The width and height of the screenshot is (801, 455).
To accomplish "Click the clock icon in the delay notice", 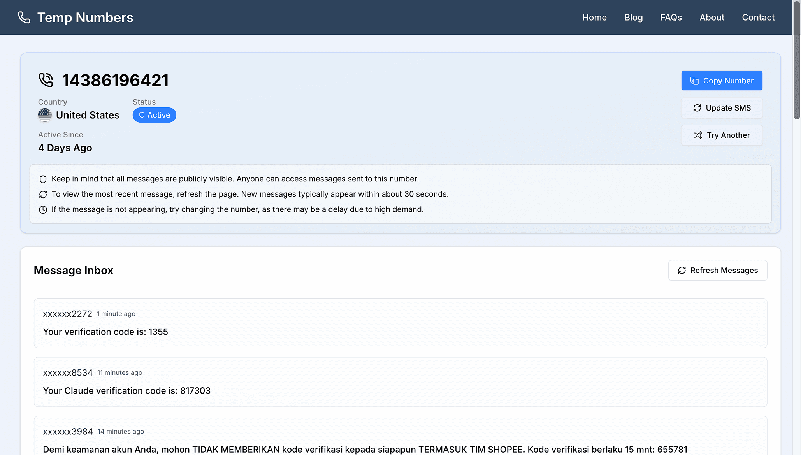I will pyautogui.click(x=43, y=209).
